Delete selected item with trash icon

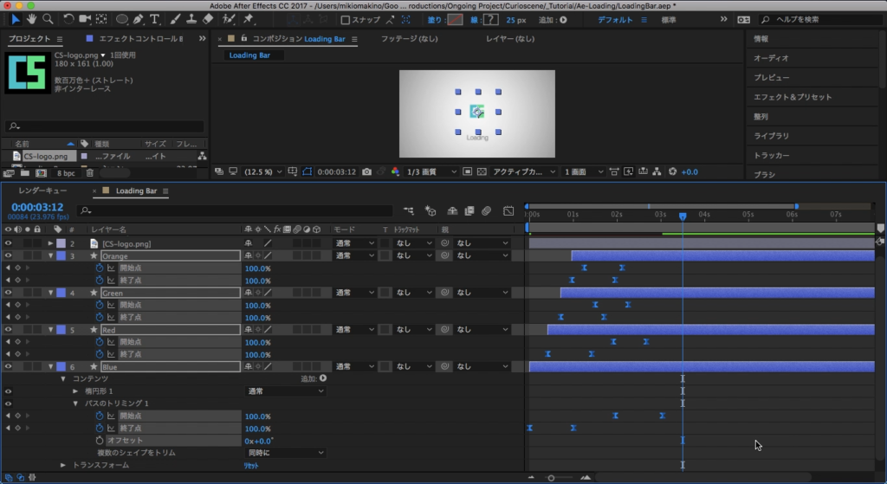click(x=89, y=172)
